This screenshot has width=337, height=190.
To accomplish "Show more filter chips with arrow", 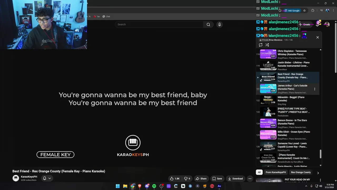I will coord(318,173).
